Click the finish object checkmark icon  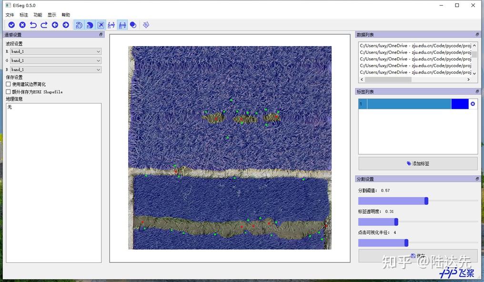tap(11, 25)
